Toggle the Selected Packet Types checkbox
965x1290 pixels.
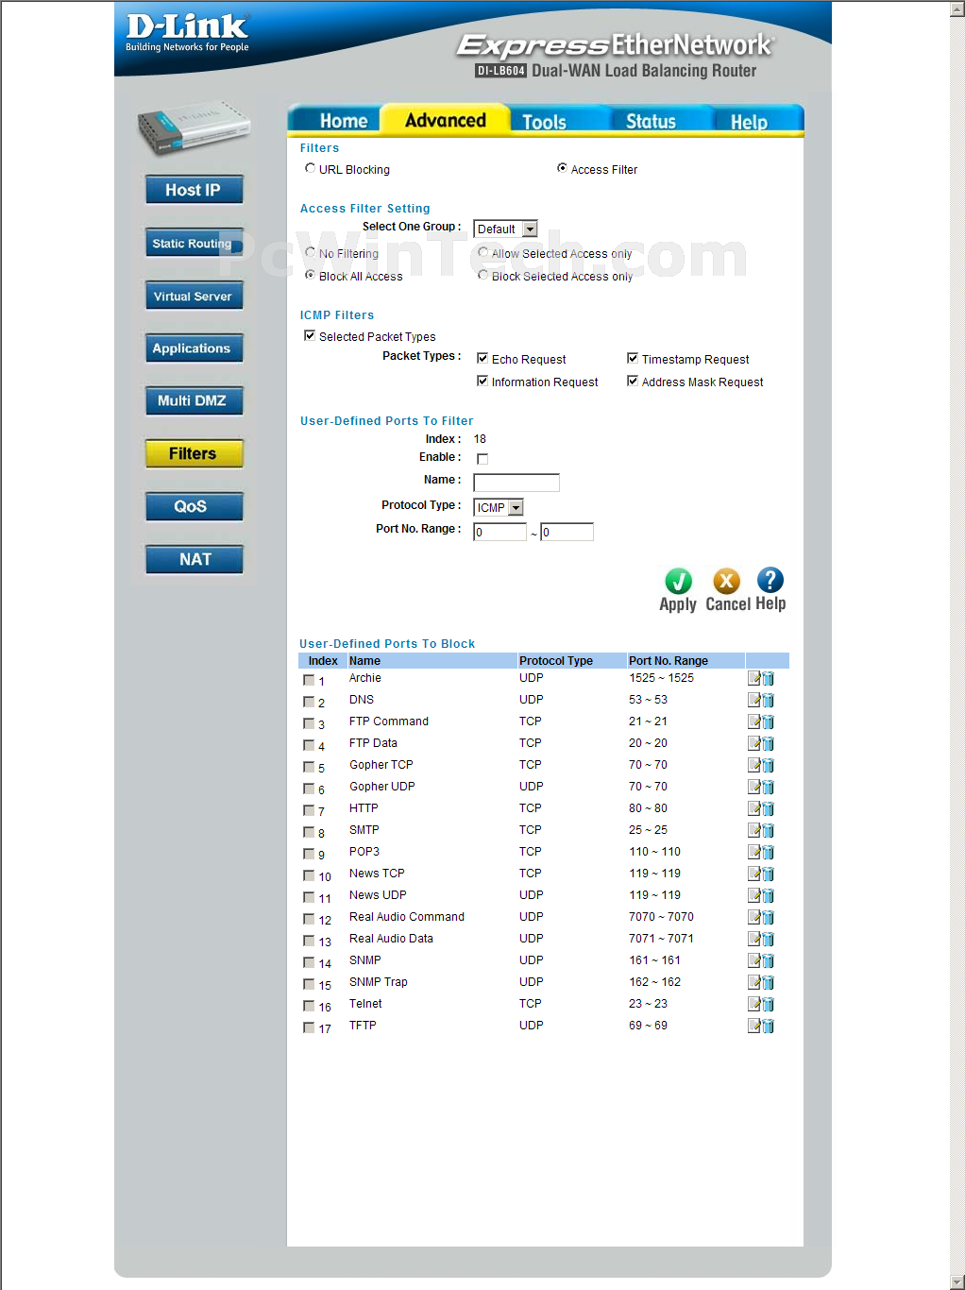click(x=310, y=335)
